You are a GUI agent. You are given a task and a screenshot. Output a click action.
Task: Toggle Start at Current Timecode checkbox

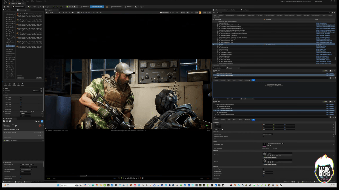click(21, 176)
